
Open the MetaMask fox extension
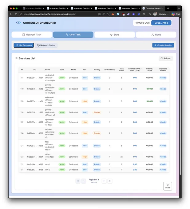[x=113, y=14]
